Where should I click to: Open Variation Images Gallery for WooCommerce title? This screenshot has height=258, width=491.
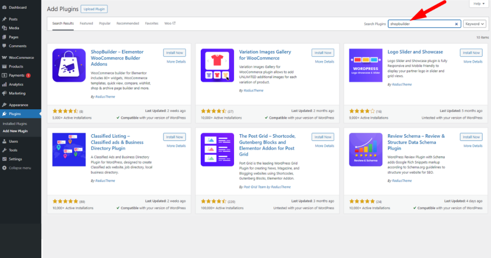265,55
